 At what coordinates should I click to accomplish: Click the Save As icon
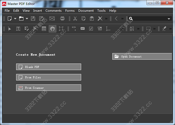pyautogui.click(x=41, y=18)
